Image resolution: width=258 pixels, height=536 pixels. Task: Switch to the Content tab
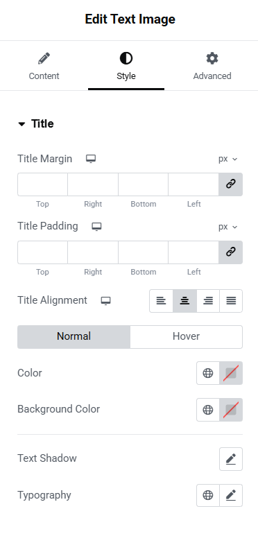click(44, 67)
